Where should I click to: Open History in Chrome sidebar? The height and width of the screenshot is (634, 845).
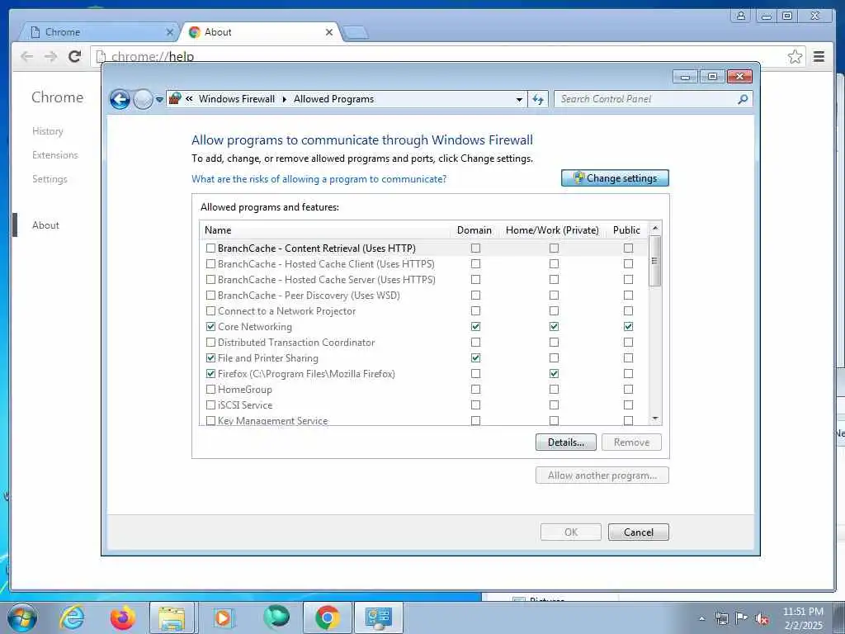click(47, 131)
